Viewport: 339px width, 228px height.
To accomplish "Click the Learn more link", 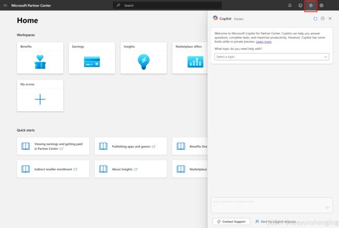I will point(263,42).
